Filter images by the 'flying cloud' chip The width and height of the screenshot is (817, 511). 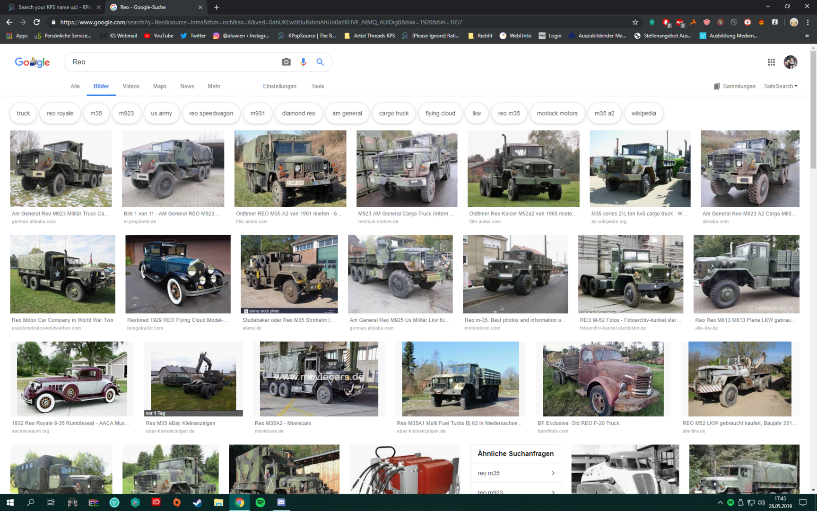click(440, 114)
